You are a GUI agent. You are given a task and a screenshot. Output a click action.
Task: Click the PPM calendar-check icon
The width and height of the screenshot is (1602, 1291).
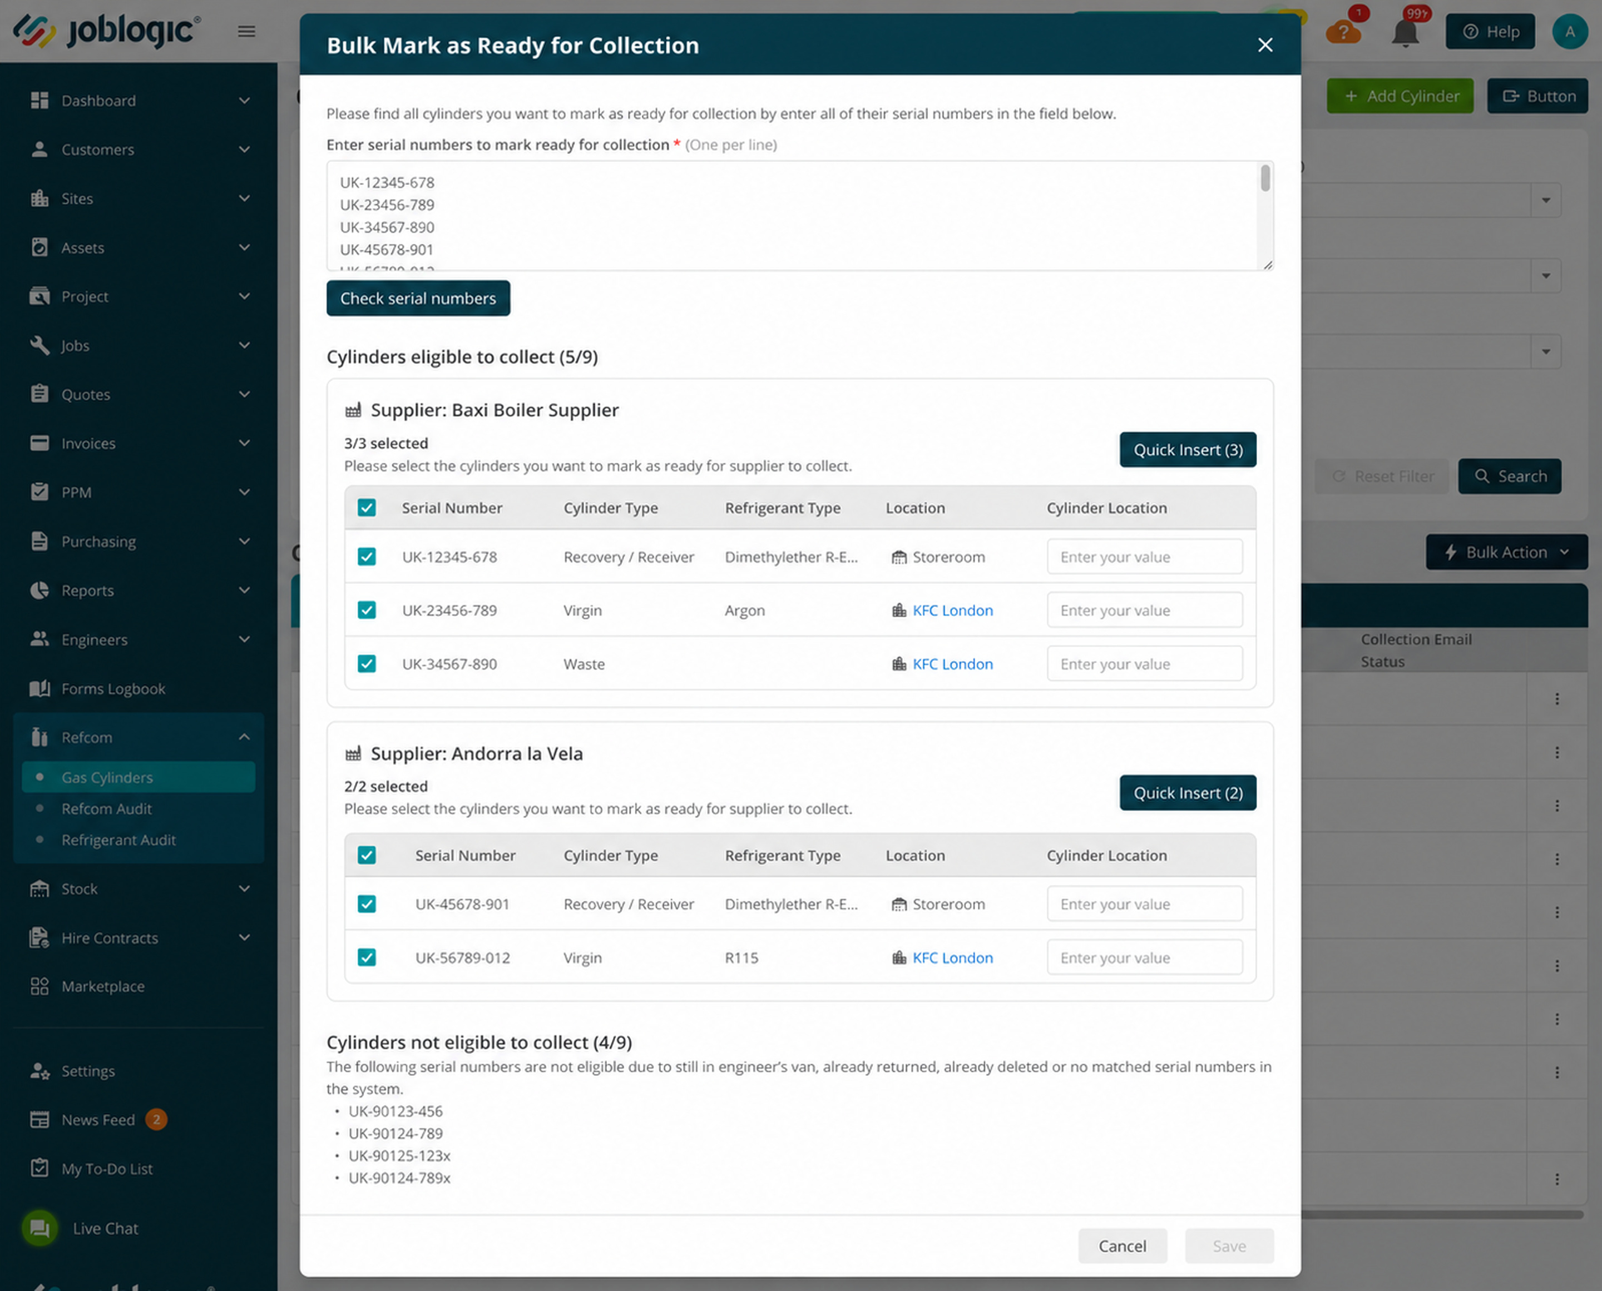click(x=39, y=492)
